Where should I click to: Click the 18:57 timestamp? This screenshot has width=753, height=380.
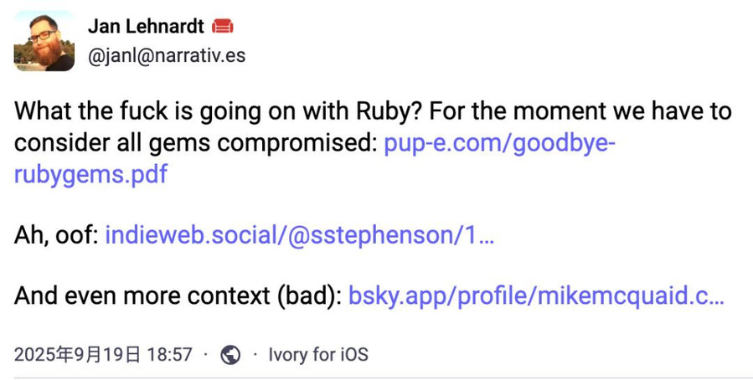click(169, 355)
